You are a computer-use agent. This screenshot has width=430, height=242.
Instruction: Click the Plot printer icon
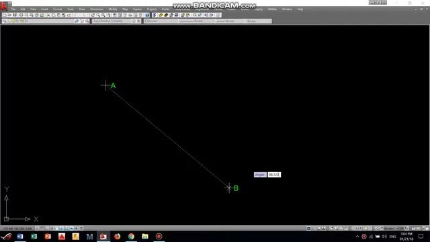[21, 15]
